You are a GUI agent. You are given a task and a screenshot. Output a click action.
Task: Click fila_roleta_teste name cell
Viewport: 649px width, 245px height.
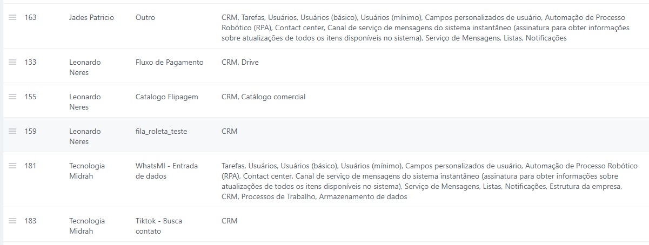[161, 131]
